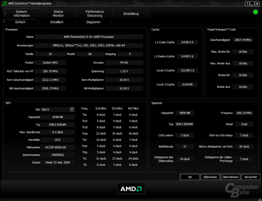Apply changes with Übernehmen button
Viewport: 262px width, 201px height.
(x=231, y=177)
